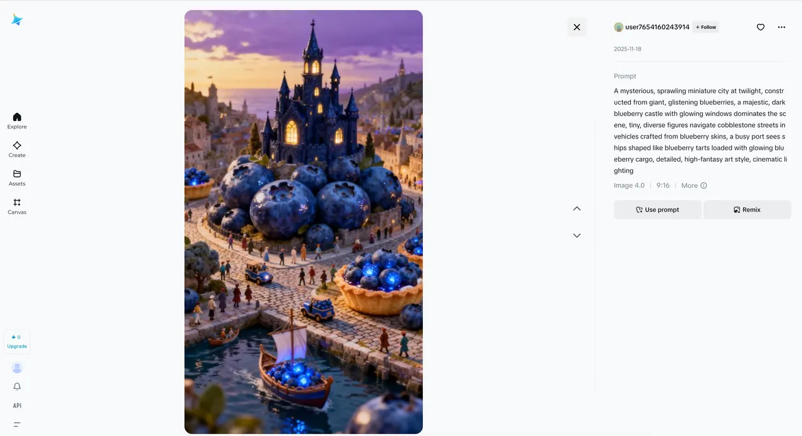
Task: Open the Explore home icon
Action: coord(17,117)
